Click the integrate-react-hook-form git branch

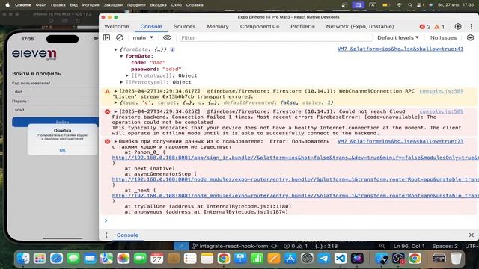(231, 246)
